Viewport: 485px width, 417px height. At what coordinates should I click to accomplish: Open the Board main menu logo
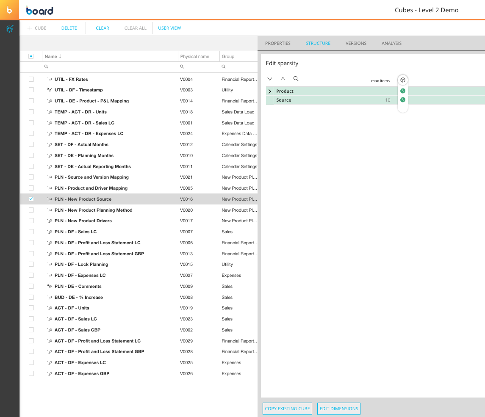(x=9, y=10)
